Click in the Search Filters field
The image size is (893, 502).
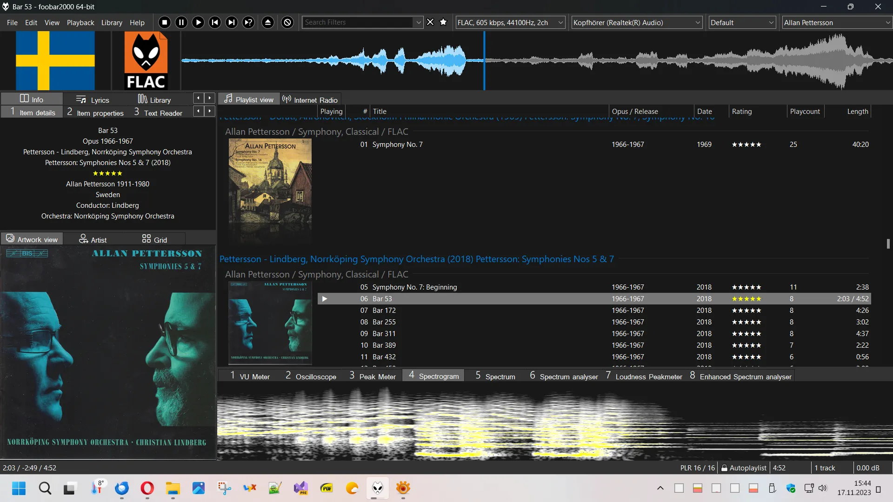(x=357, y=22)
